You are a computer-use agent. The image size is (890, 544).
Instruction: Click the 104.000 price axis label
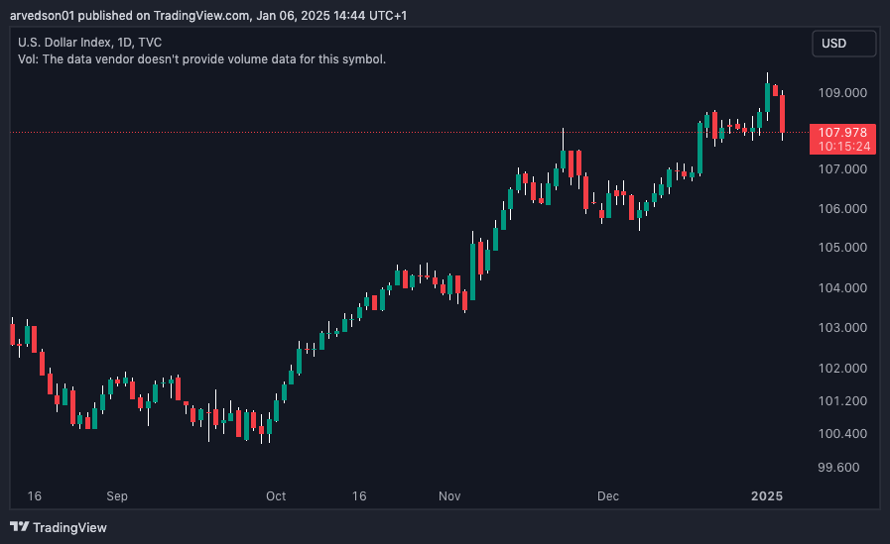coord(842,288)
